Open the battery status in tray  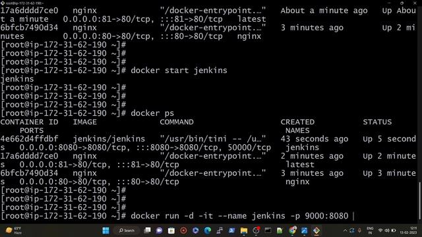pyautogui.click(x=394, y=230)
